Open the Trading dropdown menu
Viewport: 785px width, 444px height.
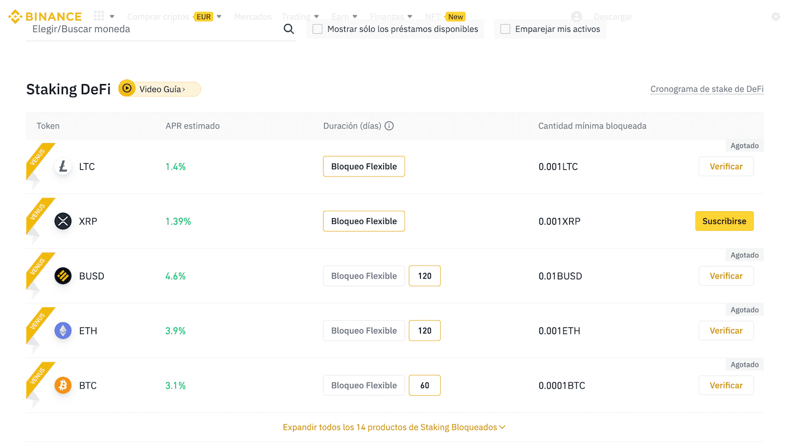point(301,17)
